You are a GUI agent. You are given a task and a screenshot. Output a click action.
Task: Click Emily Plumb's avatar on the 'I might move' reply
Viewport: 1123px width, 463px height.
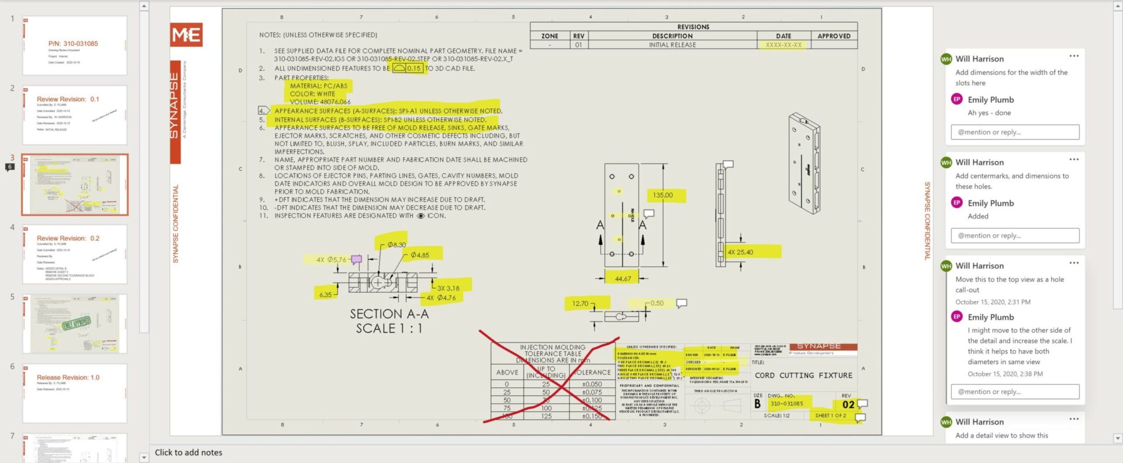pyautogui.click(x=957, y=317)
